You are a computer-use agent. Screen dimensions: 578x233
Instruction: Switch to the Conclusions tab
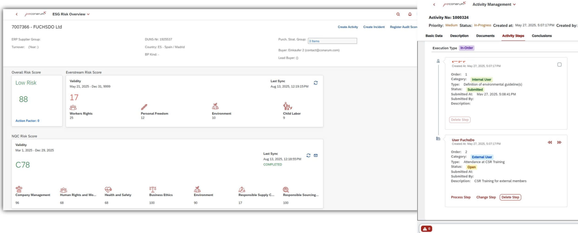pyautogui.click(x=542, y=36)
